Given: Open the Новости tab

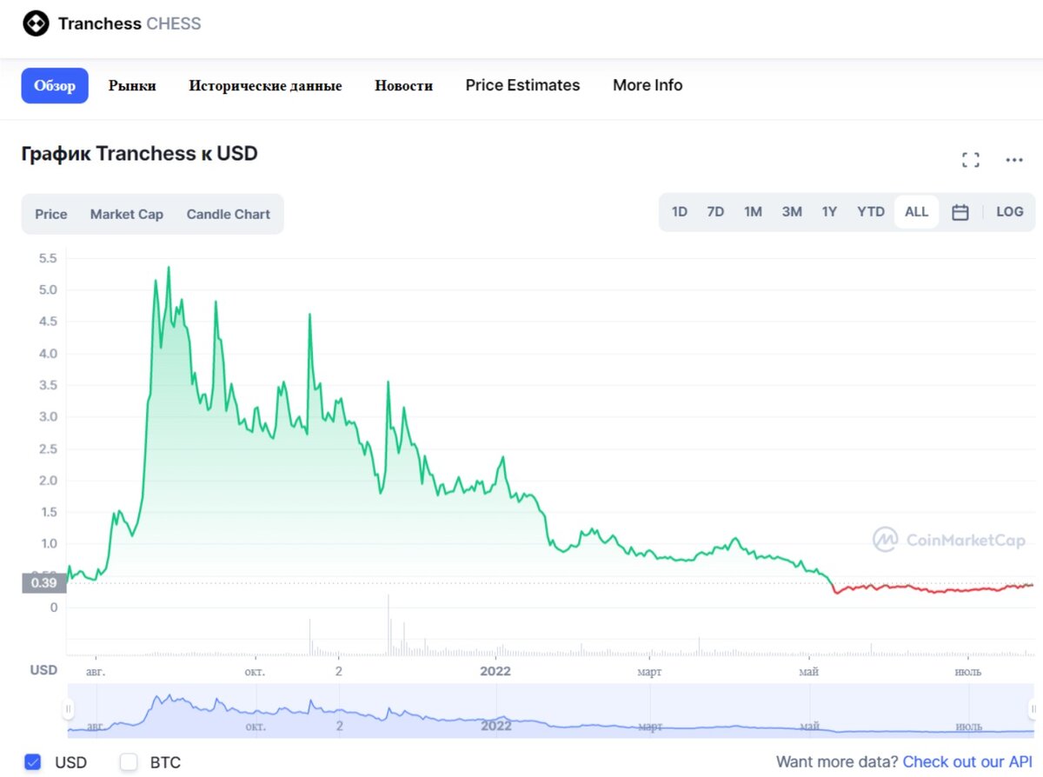Looking at the screenshot, I should tap(403, 85).
